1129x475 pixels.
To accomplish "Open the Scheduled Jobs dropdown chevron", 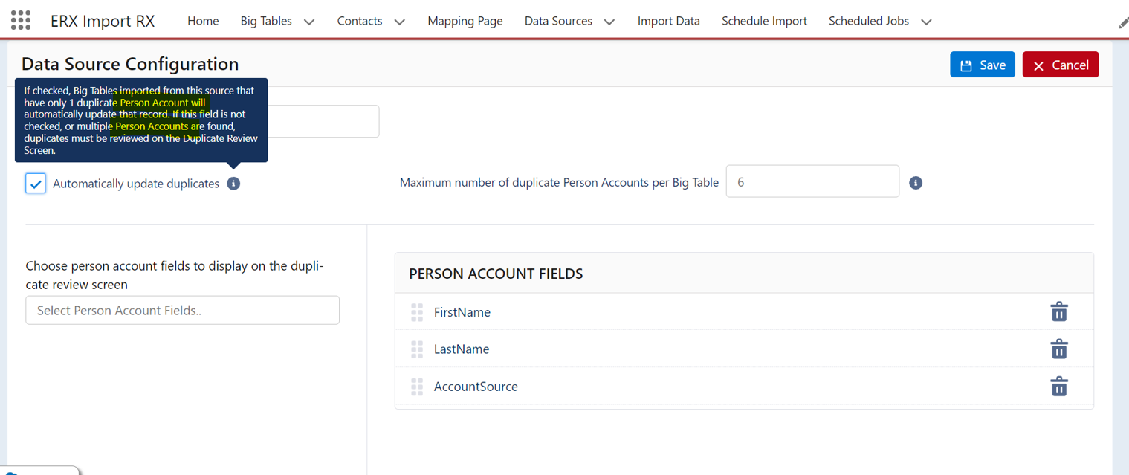I will (x=926, y=22).
